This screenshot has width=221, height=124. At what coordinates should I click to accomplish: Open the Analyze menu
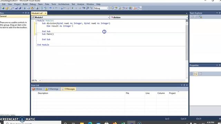point(80,4)
